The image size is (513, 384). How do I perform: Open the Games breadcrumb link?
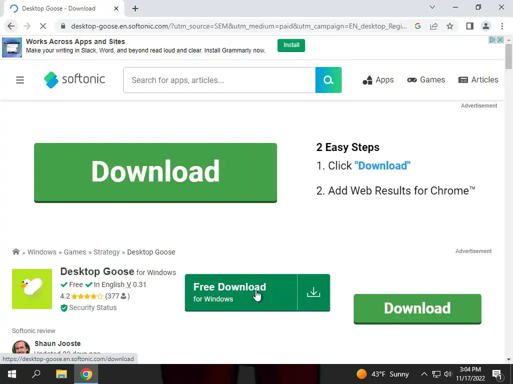75,252
